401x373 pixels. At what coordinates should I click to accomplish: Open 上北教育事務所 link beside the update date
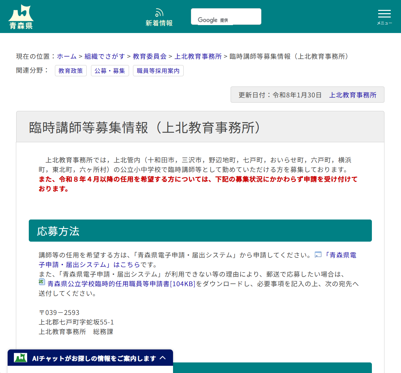coord(353,95)
